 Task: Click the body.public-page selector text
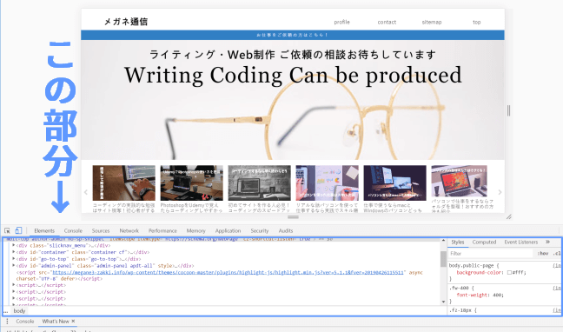click(471, 266)
